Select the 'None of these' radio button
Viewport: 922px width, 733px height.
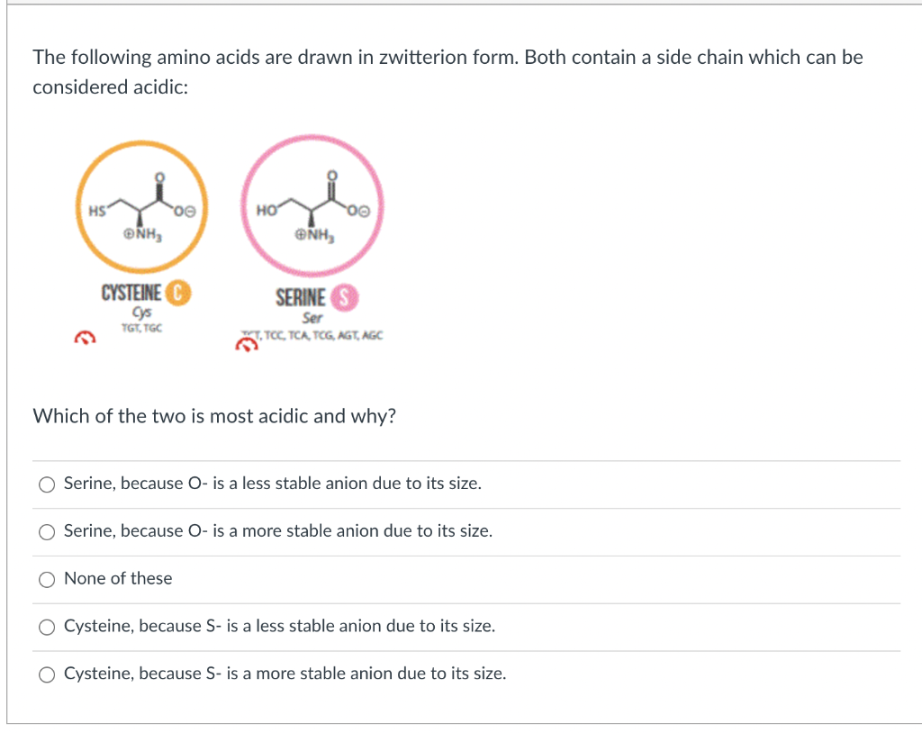(x=46, y=579)
